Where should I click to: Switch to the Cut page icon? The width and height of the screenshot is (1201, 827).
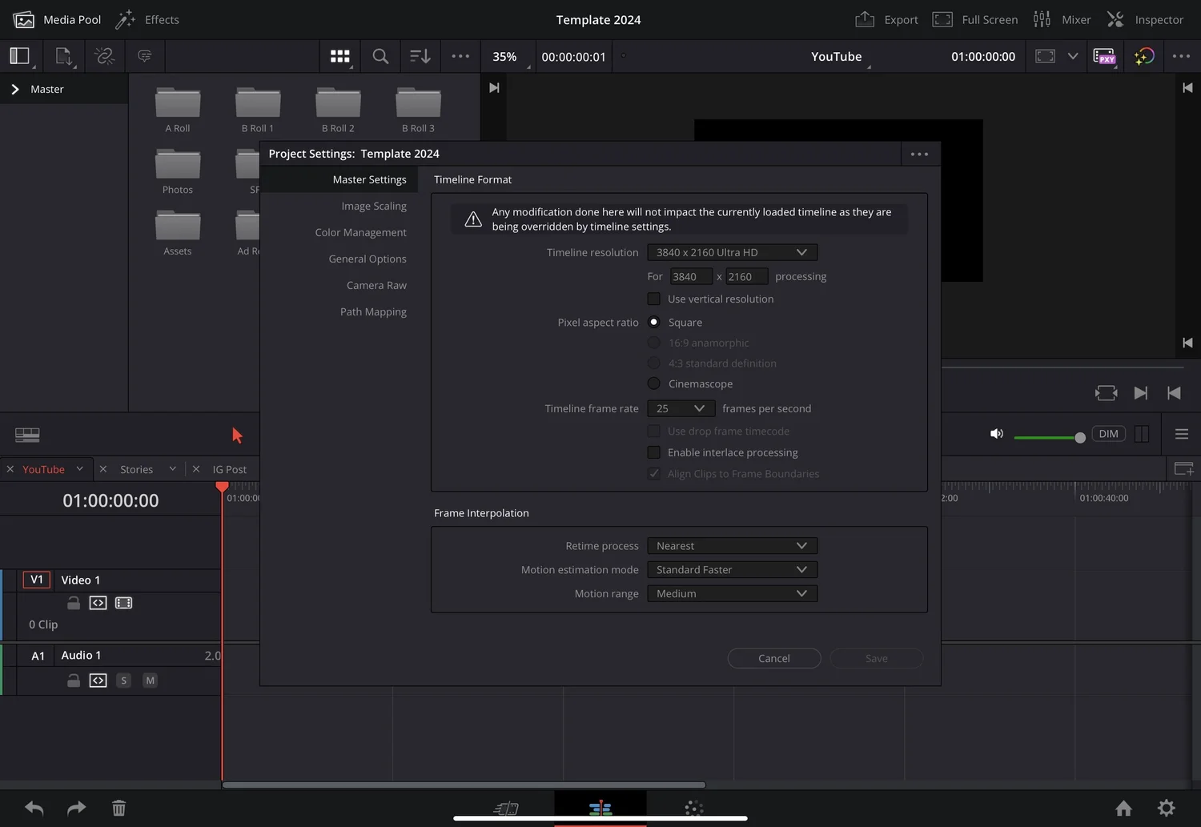[505, 808]
